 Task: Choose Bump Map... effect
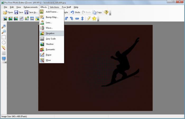pyautogui.click(x=52, y=17)
